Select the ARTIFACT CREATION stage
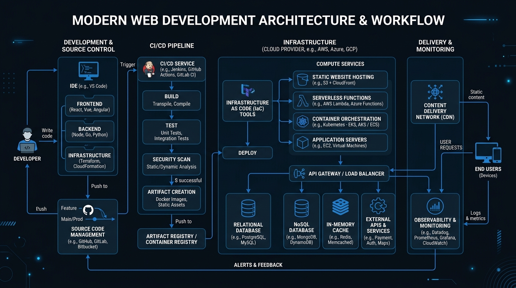Image resolution: width=516 pixels, height=288 pixels. tap(171, 198)
